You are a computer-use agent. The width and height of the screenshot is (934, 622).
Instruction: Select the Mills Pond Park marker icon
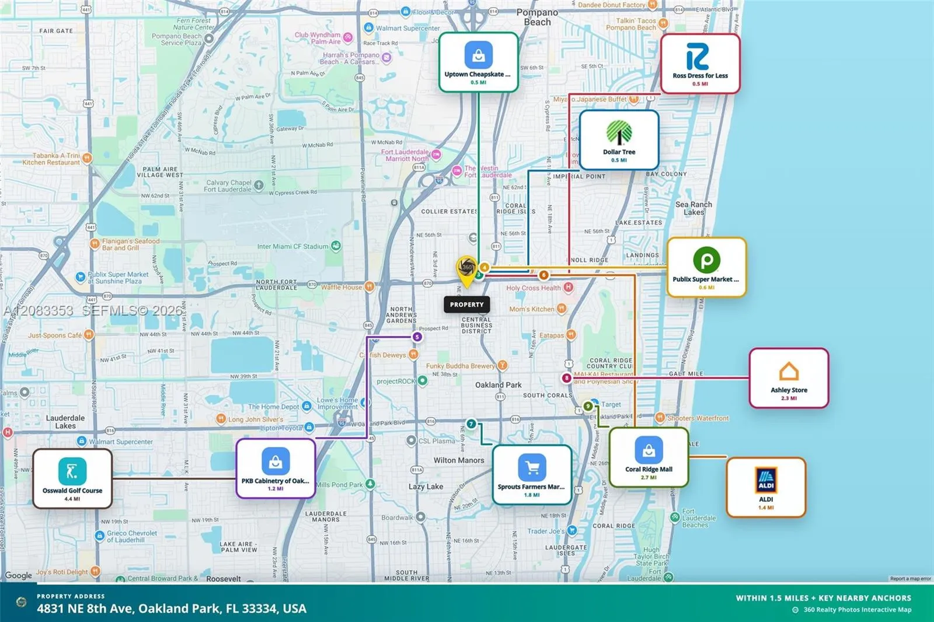coord(370,484)
